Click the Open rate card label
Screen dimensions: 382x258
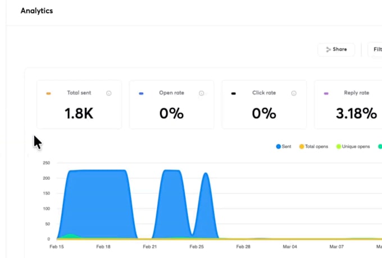171,93
